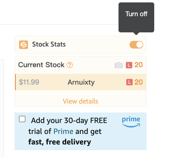Click the red L badge in Arnuixty row
Screen dimensions: 194x157
[129, 82]
